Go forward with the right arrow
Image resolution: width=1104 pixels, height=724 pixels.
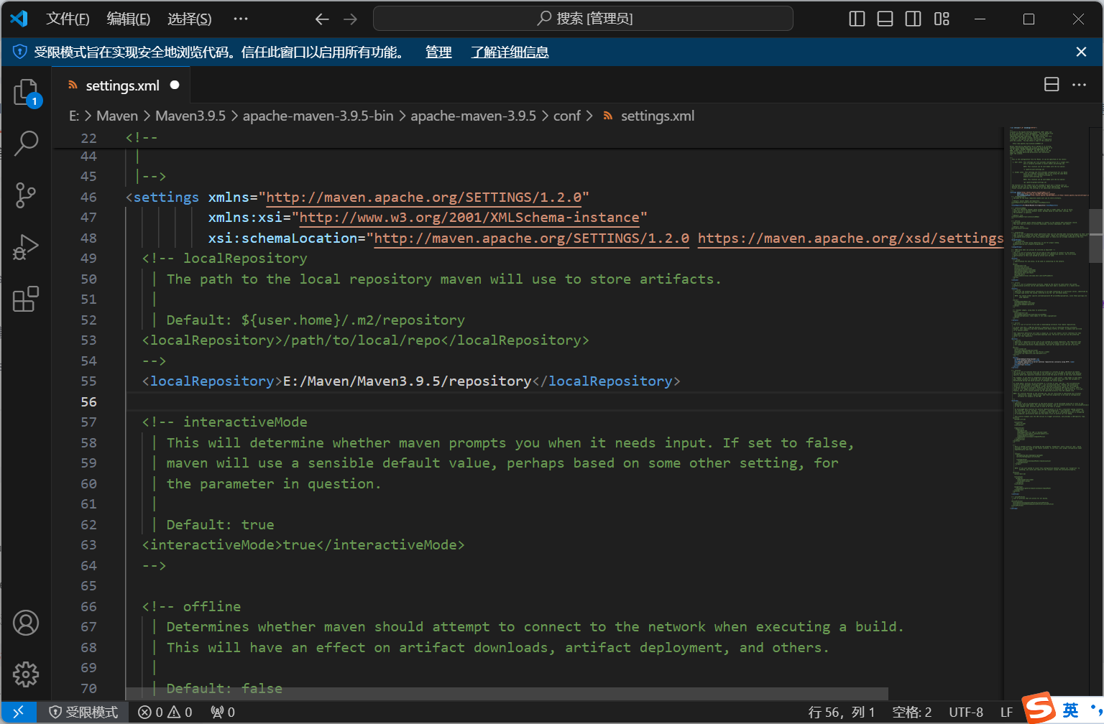coord(350,19)
